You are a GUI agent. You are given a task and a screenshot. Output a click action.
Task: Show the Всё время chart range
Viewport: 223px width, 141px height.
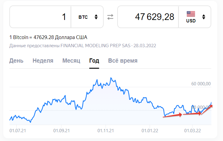123,61
